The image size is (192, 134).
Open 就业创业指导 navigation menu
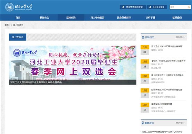pos(124,18)
